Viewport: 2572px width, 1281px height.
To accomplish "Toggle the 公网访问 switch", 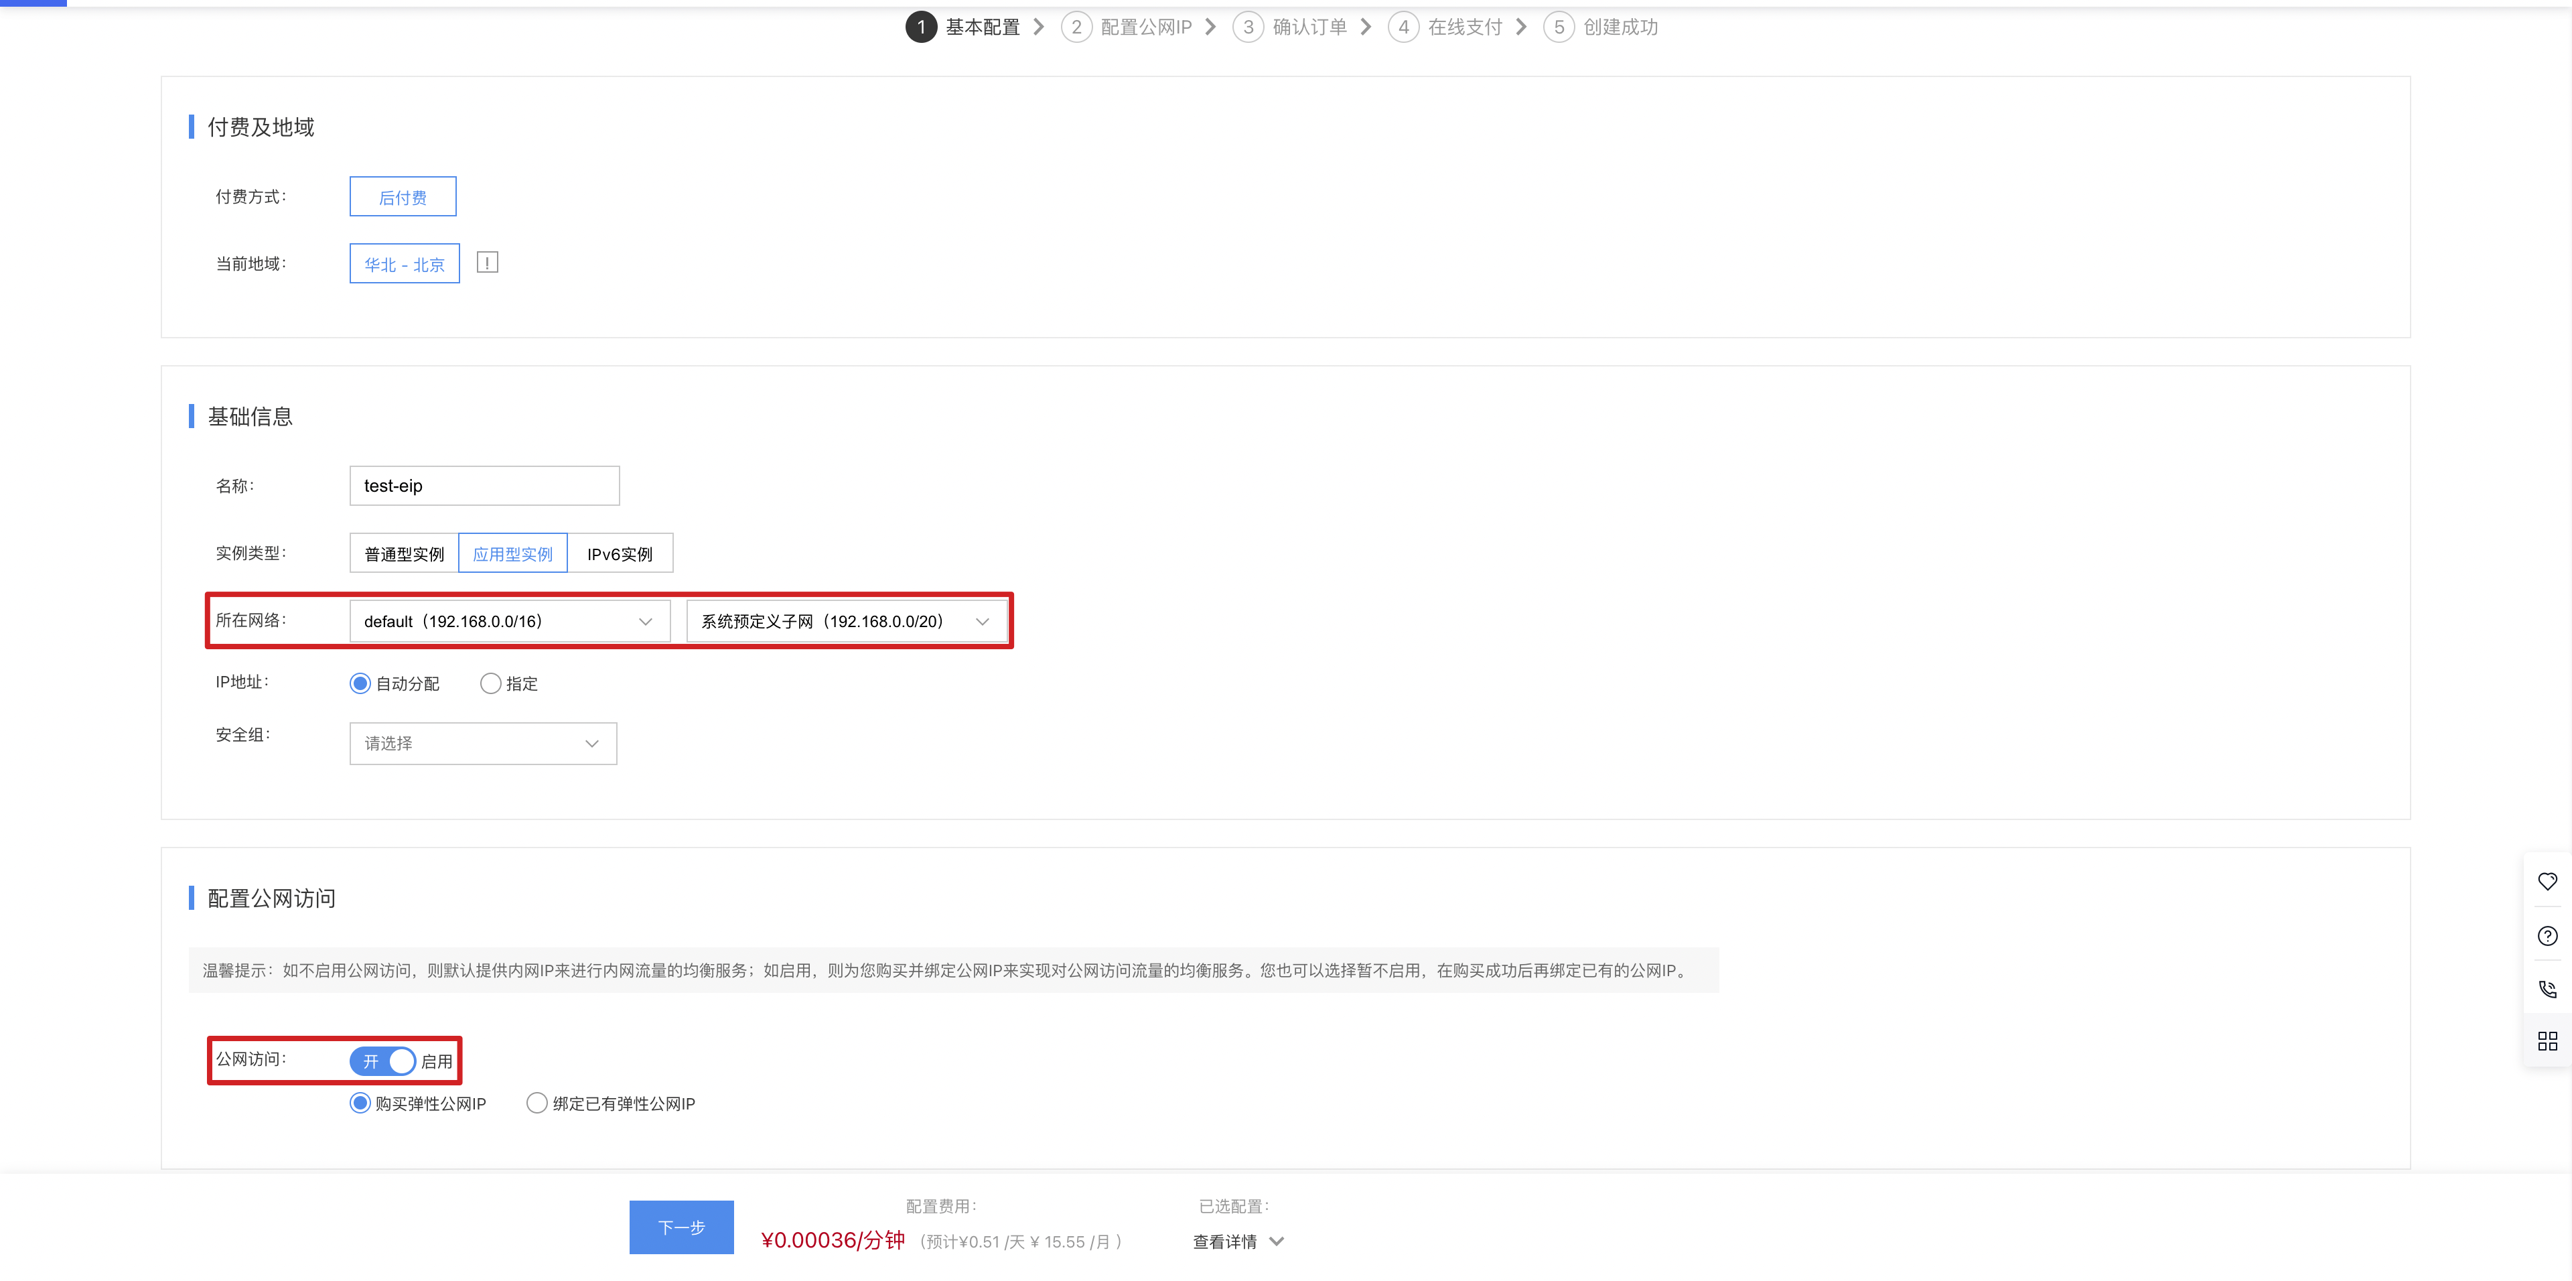I will click(x=382, y=1061).
